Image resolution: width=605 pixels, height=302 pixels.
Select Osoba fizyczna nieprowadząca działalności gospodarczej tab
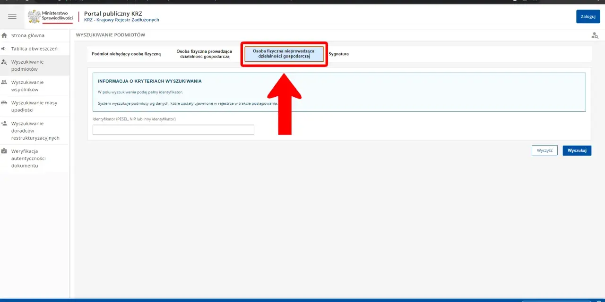pos(284,54)
